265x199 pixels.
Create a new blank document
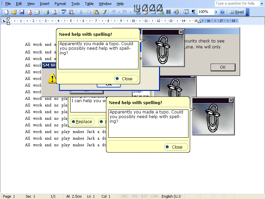[6, 12]
